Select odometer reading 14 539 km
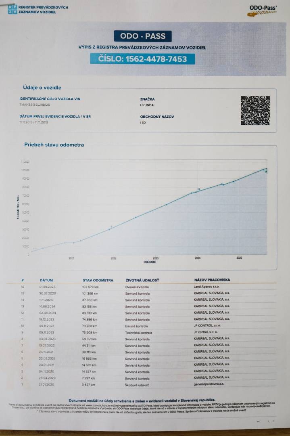This screenshot has height=436, width=290. [x=89, y=365]
